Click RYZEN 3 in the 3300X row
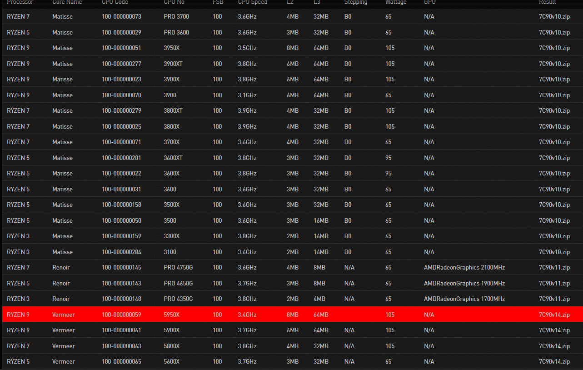The height and width of the screenshot is (370, 583). click(18, 236)
